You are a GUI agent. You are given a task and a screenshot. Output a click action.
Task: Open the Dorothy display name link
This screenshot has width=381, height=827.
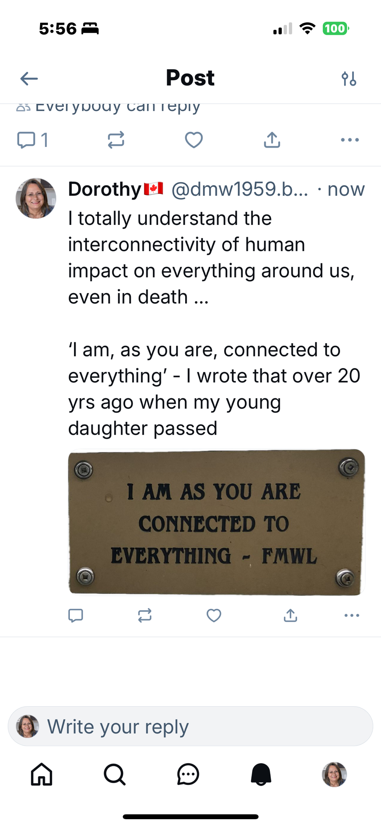(x=105, y=189)
